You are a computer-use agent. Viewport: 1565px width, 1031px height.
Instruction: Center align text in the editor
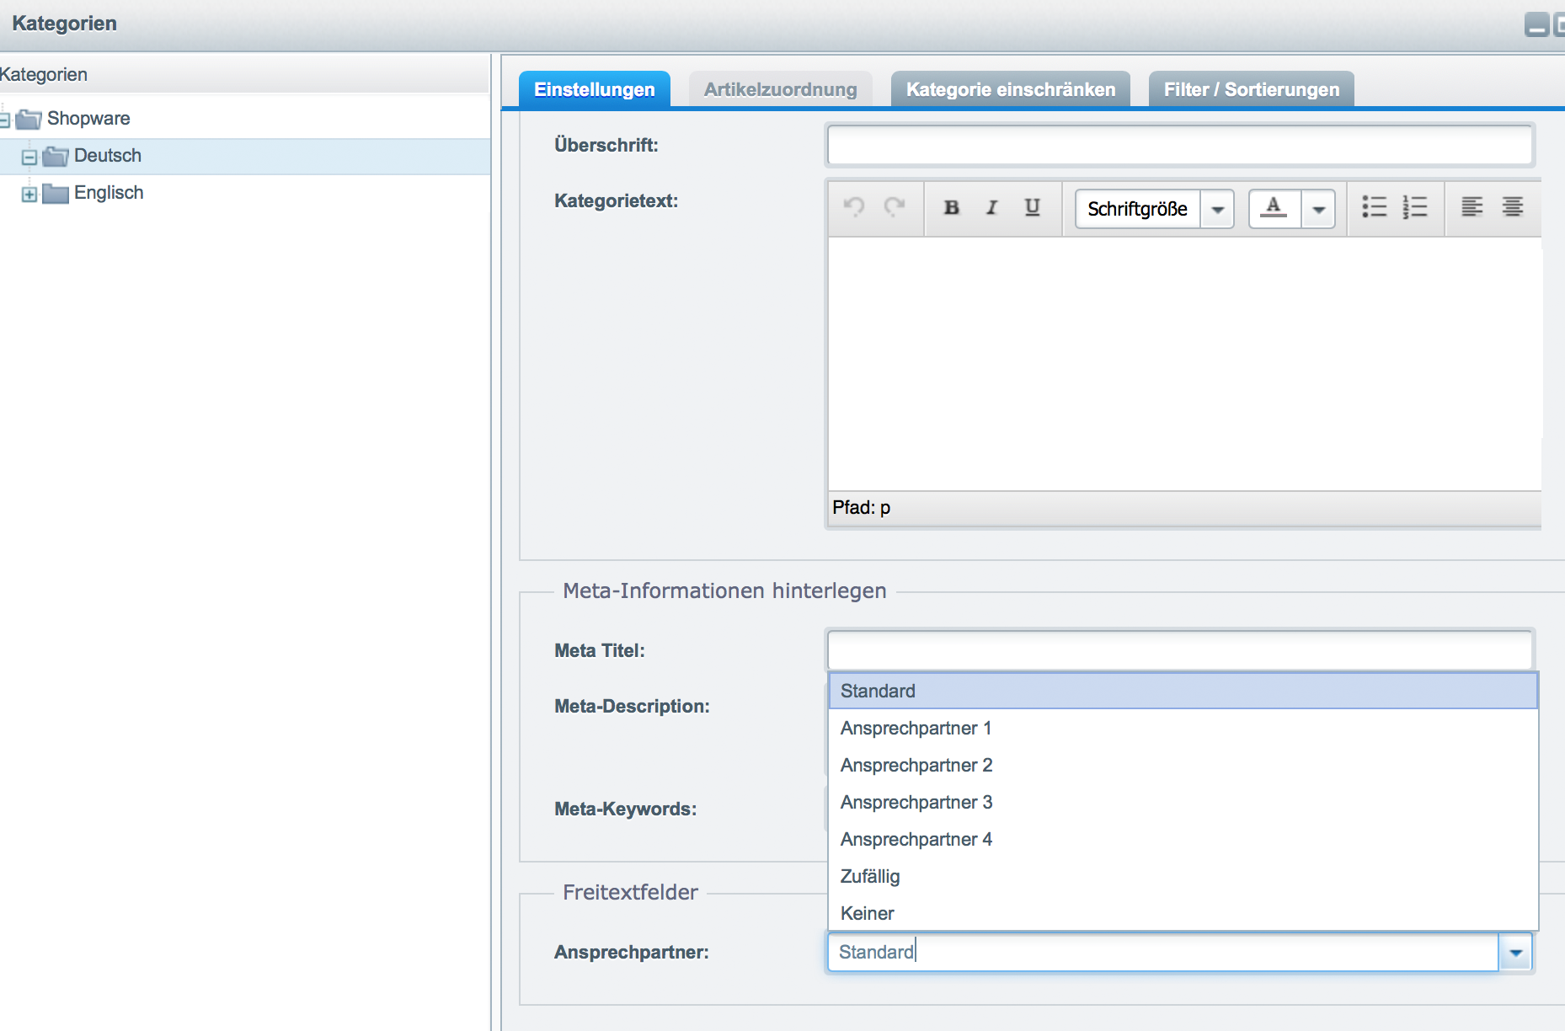[x=1513, y=207]
